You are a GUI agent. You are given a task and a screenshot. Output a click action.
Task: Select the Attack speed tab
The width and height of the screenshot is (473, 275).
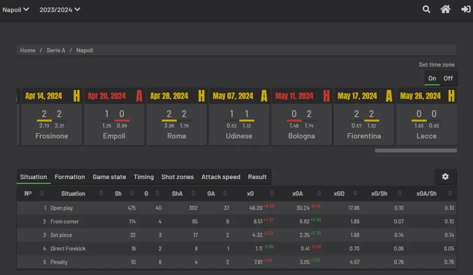(x=221, y=177)
